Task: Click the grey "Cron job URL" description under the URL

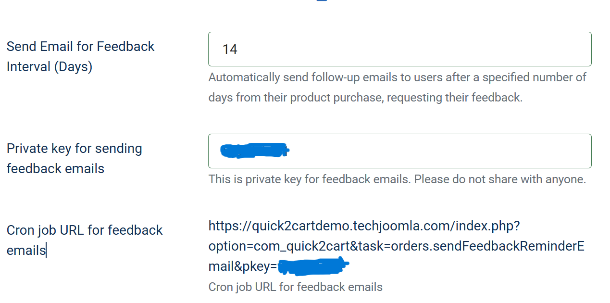Action: (295, 287)
